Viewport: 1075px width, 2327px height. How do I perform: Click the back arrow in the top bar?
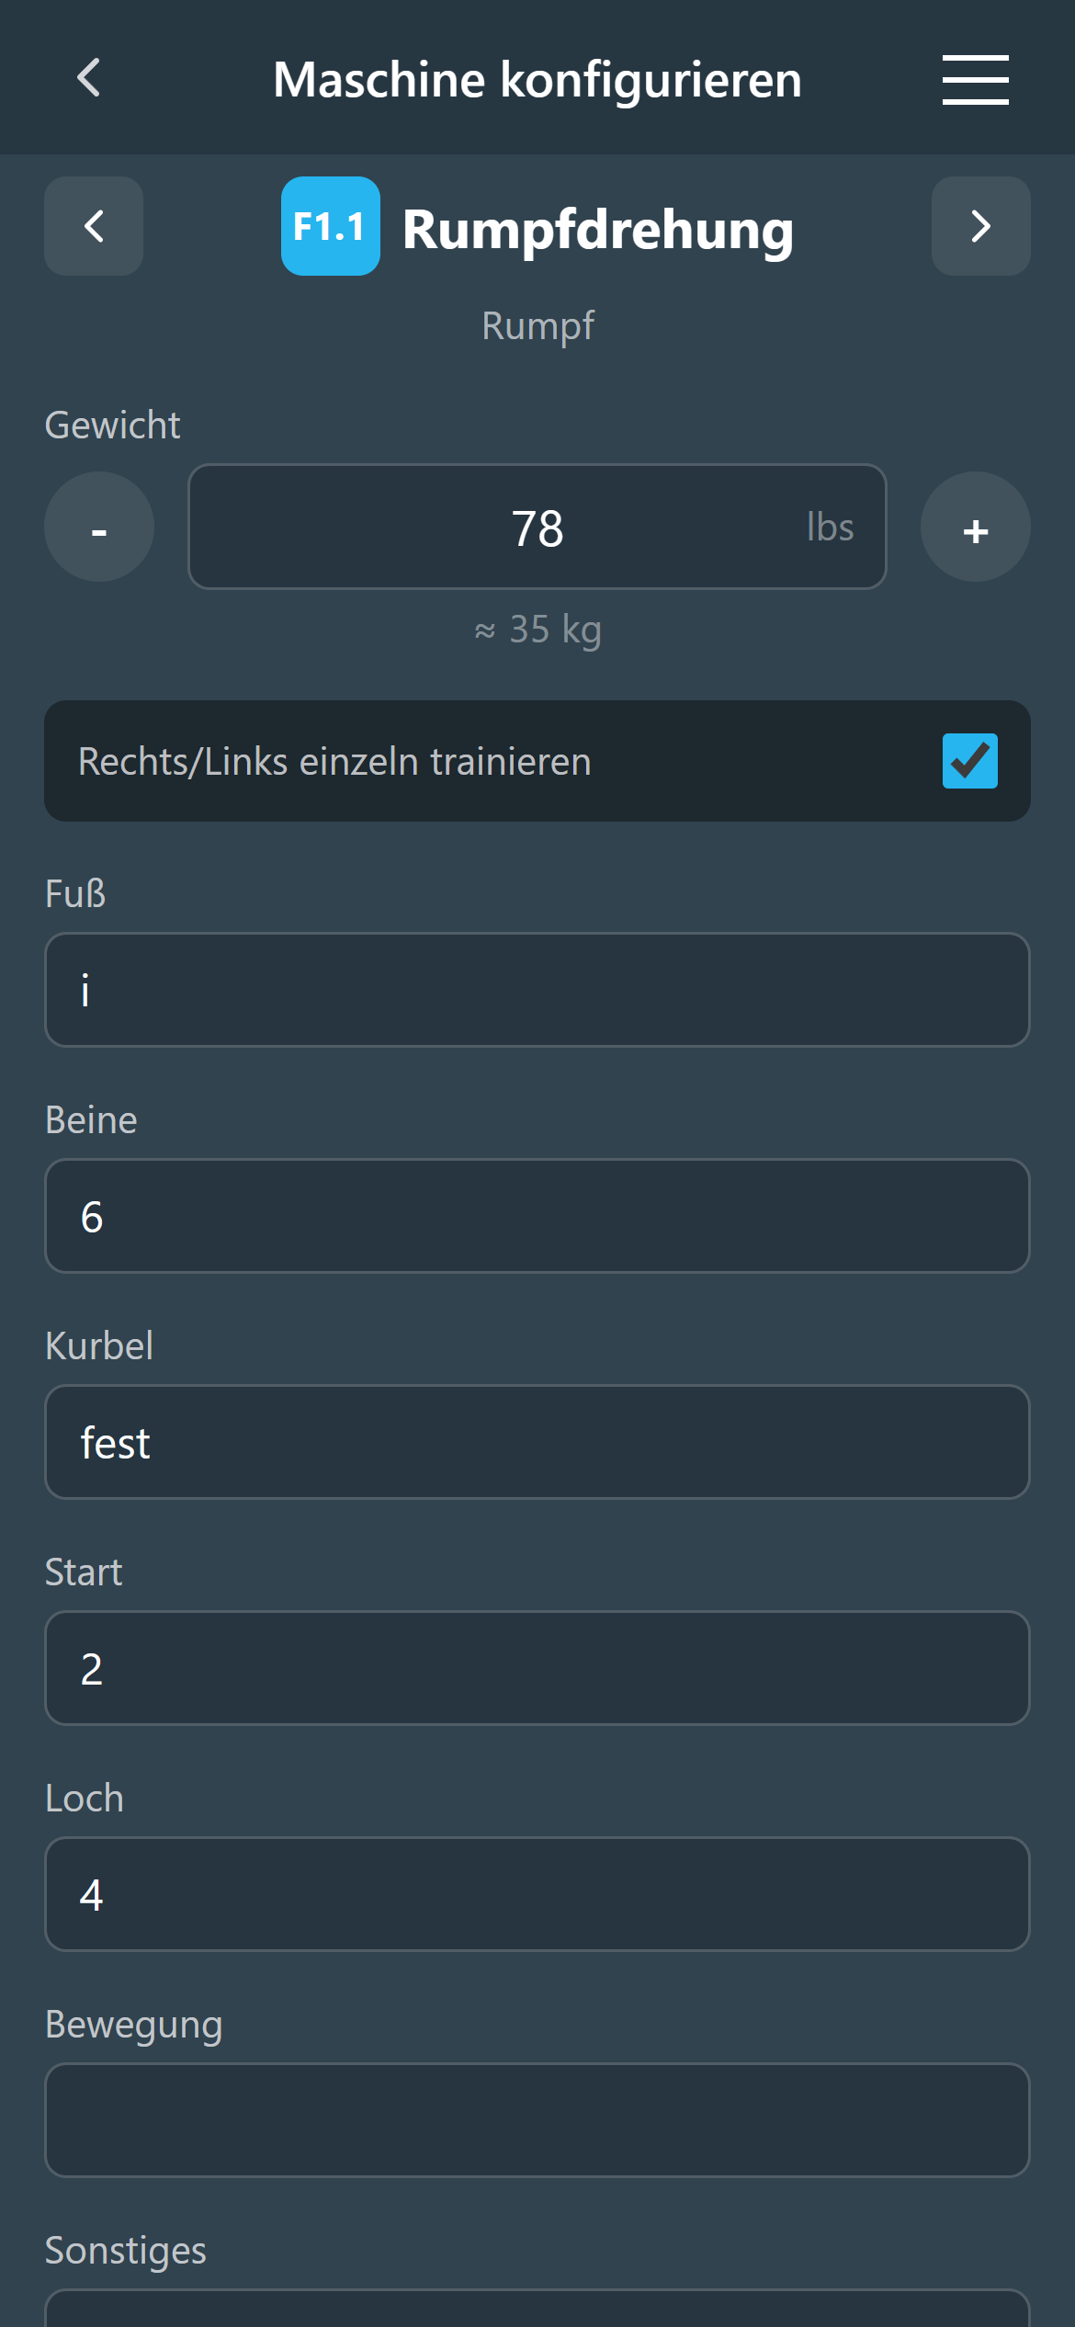coord(89,78)
